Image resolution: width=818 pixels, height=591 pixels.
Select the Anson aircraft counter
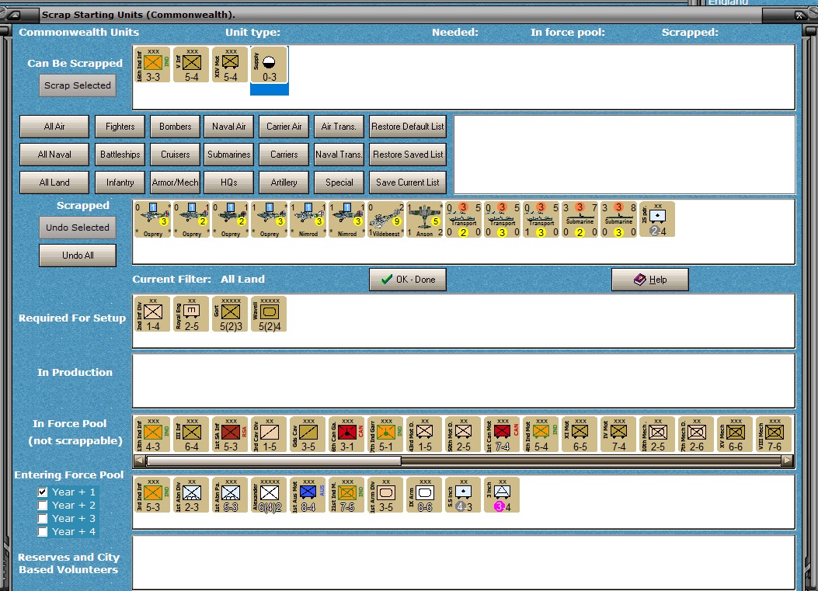point(425,220)
